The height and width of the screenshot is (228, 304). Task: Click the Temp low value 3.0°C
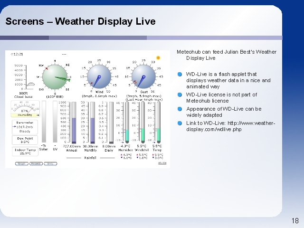pyautogui.click(x=158, y=158)
